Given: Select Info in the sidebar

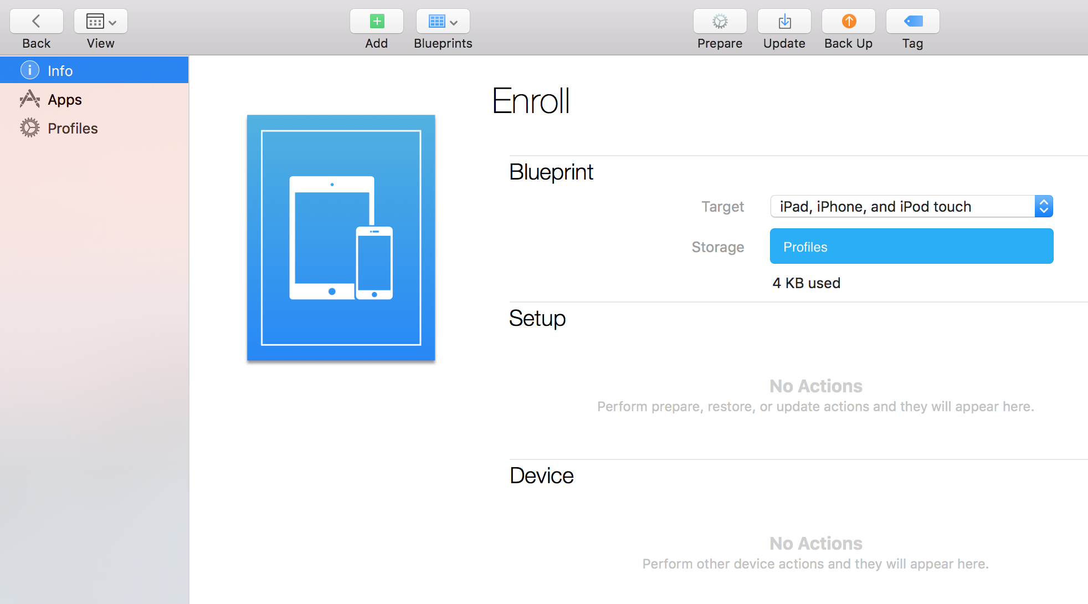Looking at the screenshot, I should (60, 71).
